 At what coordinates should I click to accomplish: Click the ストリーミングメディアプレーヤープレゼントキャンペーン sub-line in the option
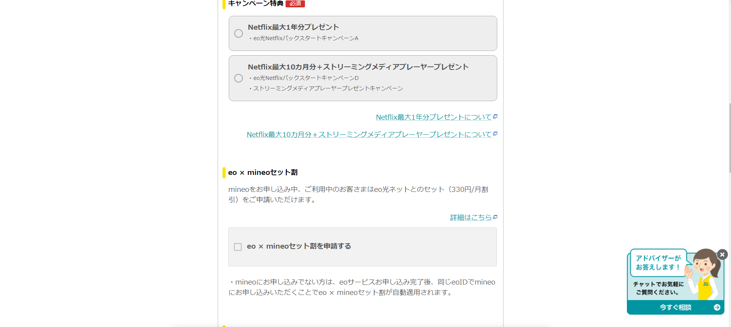[328, 88]
